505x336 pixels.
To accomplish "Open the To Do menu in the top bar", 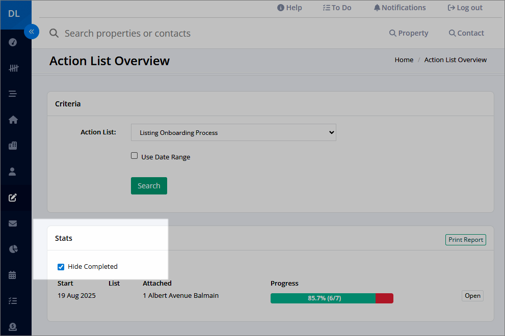I will [336, 7].
